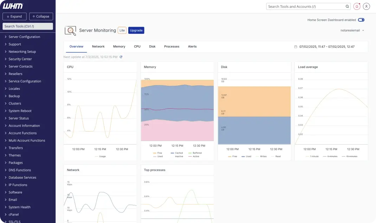Switch to the Memory tab
Image resolution: width=376 pixels, height=223 pixels.
click(x=119, y=46)
